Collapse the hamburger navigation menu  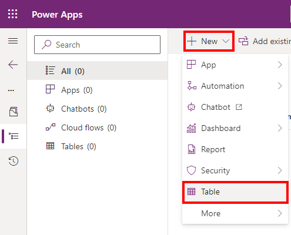click(x=13, y=41)
